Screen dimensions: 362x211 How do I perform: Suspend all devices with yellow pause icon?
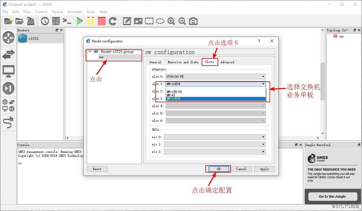click(x=90, y=21)
